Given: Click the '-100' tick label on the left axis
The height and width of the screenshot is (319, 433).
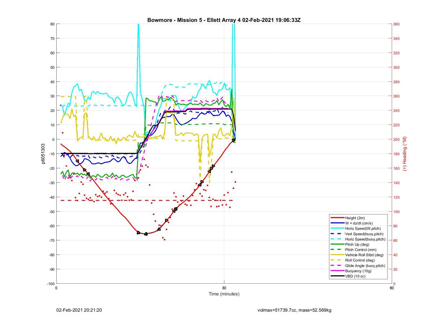Looking at the screenshot, I should click(51, 284).
